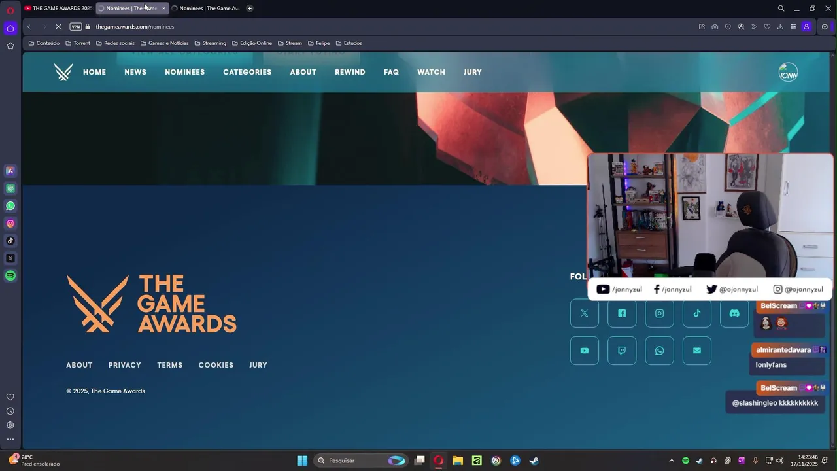This screenshot has width=837, height=471.
Task: Click the ad blocker shield icon
Action: point(728,27)
